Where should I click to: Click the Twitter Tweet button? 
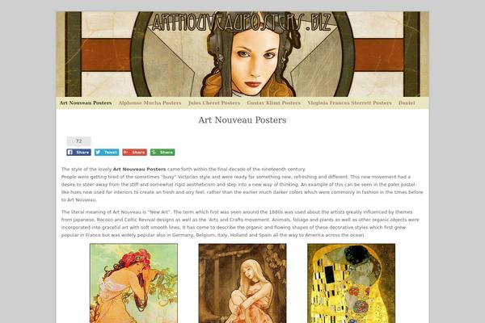tap(107, 152)
